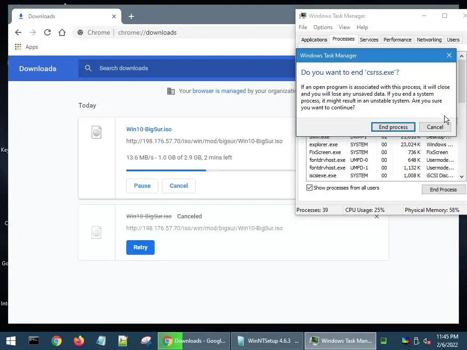This screenshot has width=467, height=350.
Task: Click the USB device tray icon
Action: coord(416,341)
